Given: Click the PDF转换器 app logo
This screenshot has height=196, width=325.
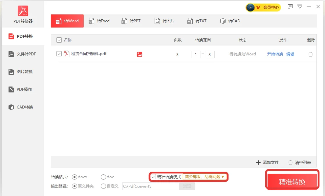Looking at the screenshot, I should tap(23, 11).
